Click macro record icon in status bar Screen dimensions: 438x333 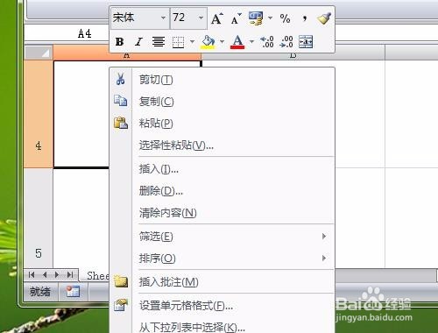[x=73, y=292]
